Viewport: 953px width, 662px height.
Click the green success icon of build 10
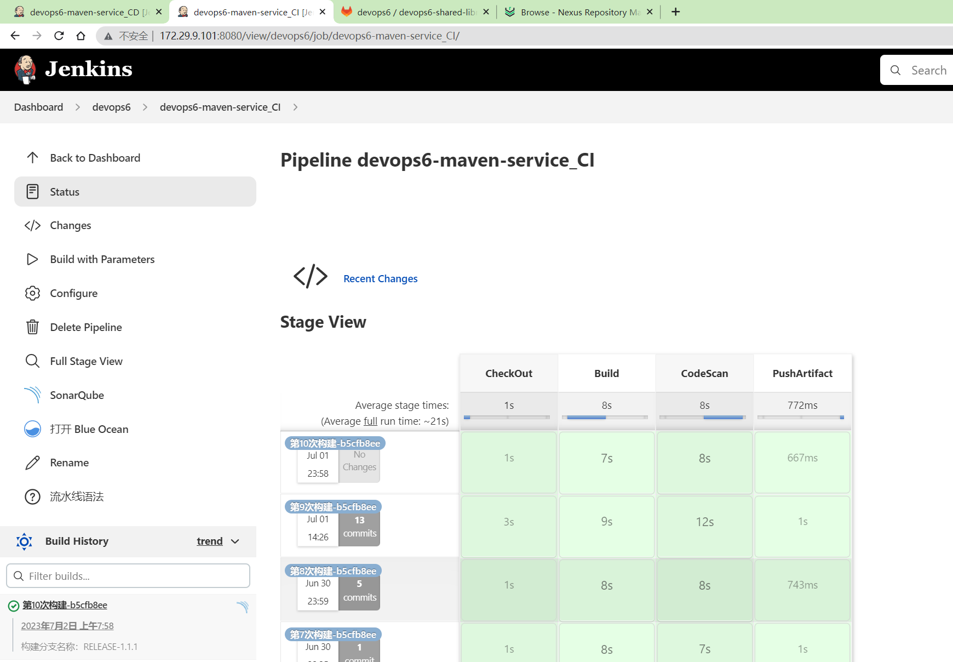[14, 606]
